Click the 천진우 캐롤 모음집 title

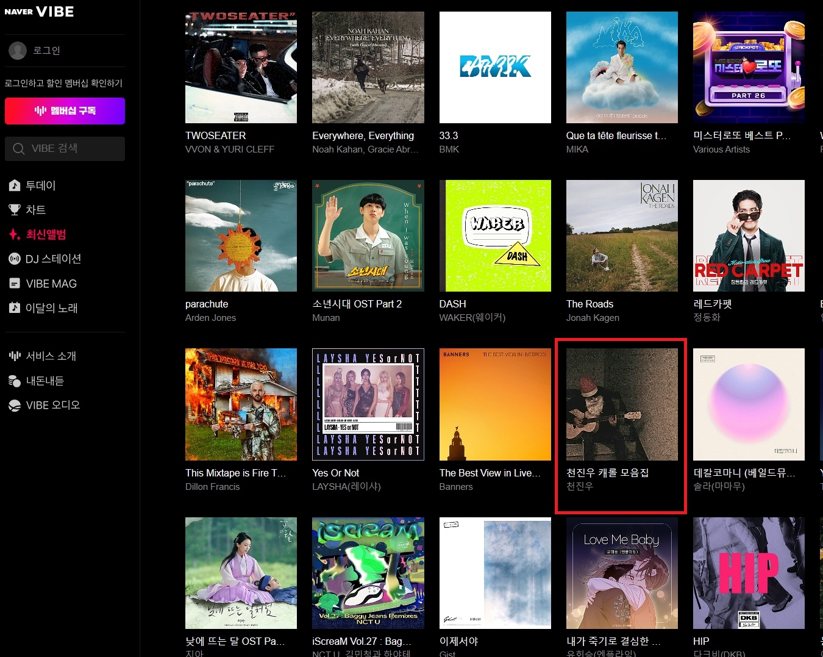coord(607,473)
